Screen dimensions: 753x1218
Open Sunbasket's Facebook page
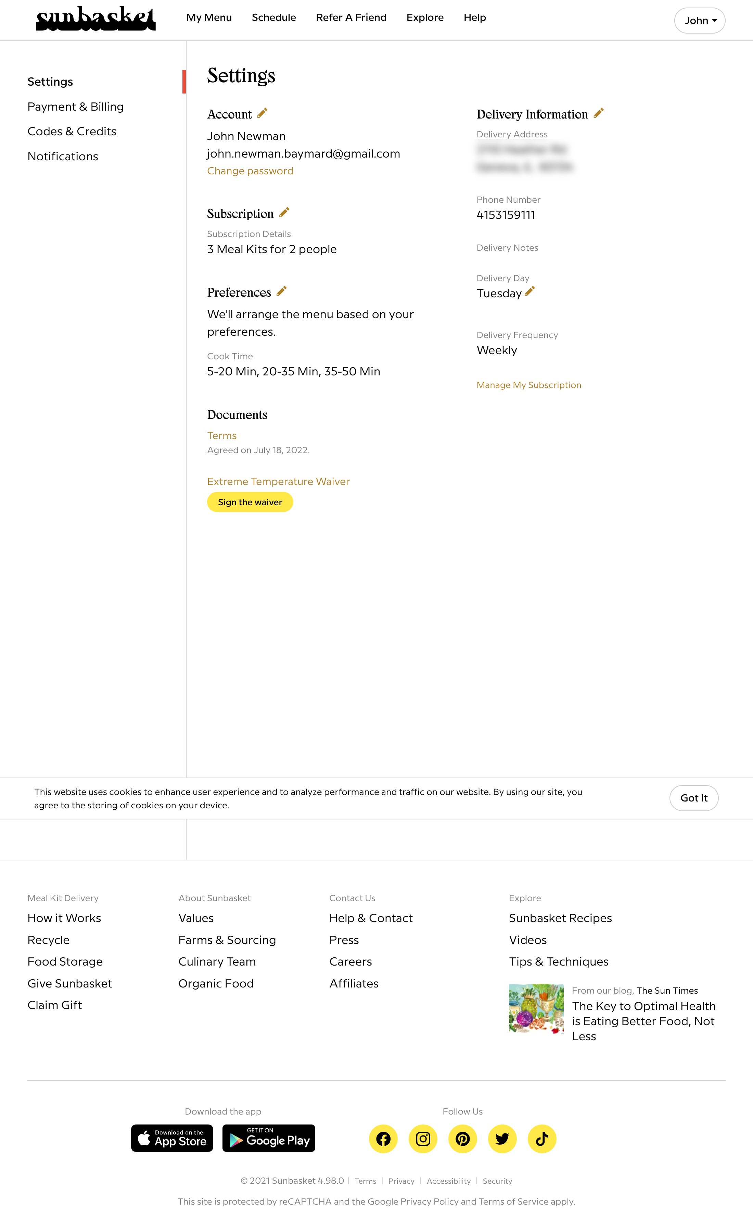click(383, 1139)
